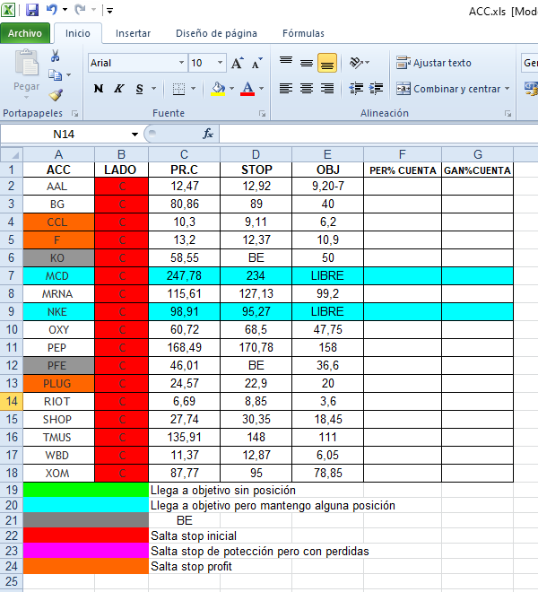Click the text orientation icon
Screen dimensions: 538x592
point(357,63)
